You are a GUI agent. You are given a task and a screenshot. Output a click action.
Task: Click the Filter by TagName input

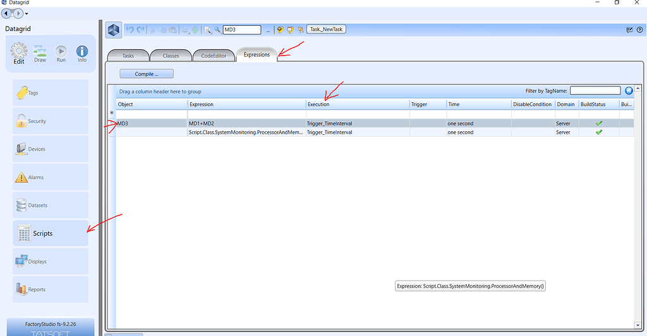click(595, 91)
